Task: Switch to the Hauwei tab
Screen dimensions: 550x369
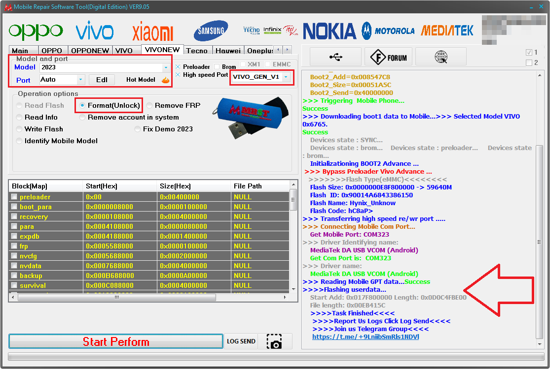Action: click(228, 51)
